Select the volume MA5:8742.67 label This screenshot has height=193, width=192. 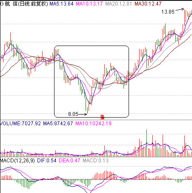point(58,123)
